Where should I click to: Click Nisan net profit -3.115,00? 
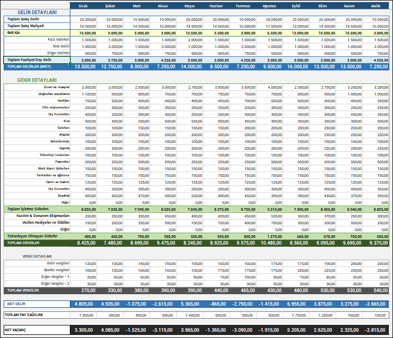pyautogui.click(x=163, y=330)
